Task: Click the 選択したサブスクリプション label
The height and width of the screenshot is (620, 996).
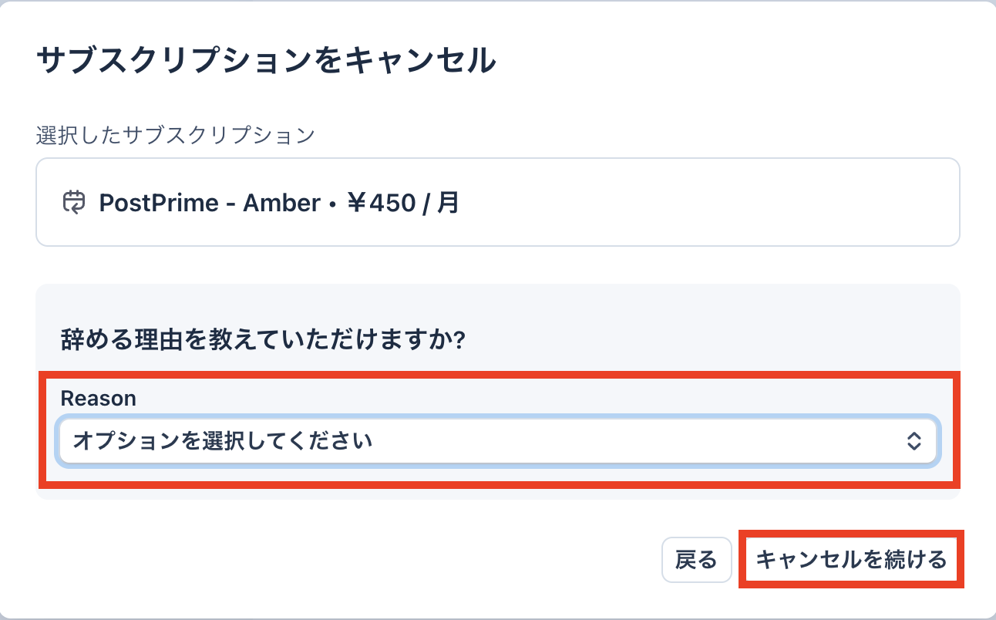Action: point(176,135)
